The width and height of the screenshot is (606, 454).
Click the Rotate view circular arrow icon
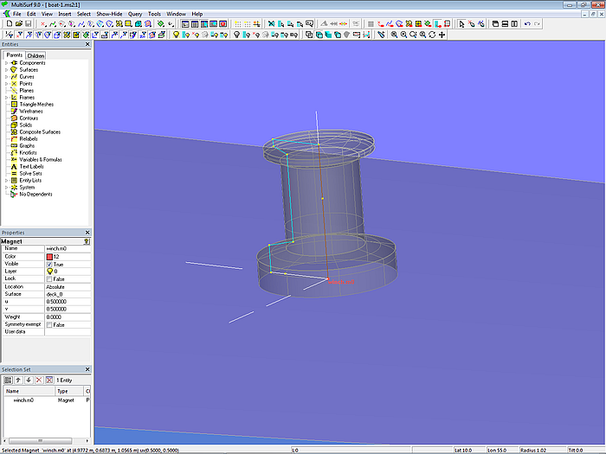[x=432, y=35]
